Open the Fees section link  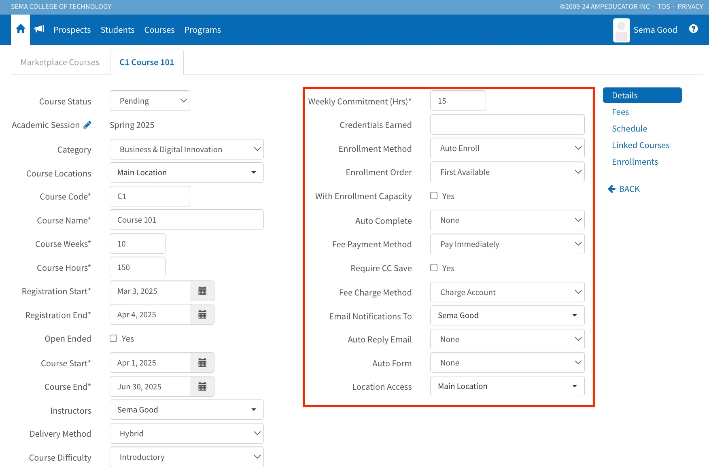coord(620,112)
